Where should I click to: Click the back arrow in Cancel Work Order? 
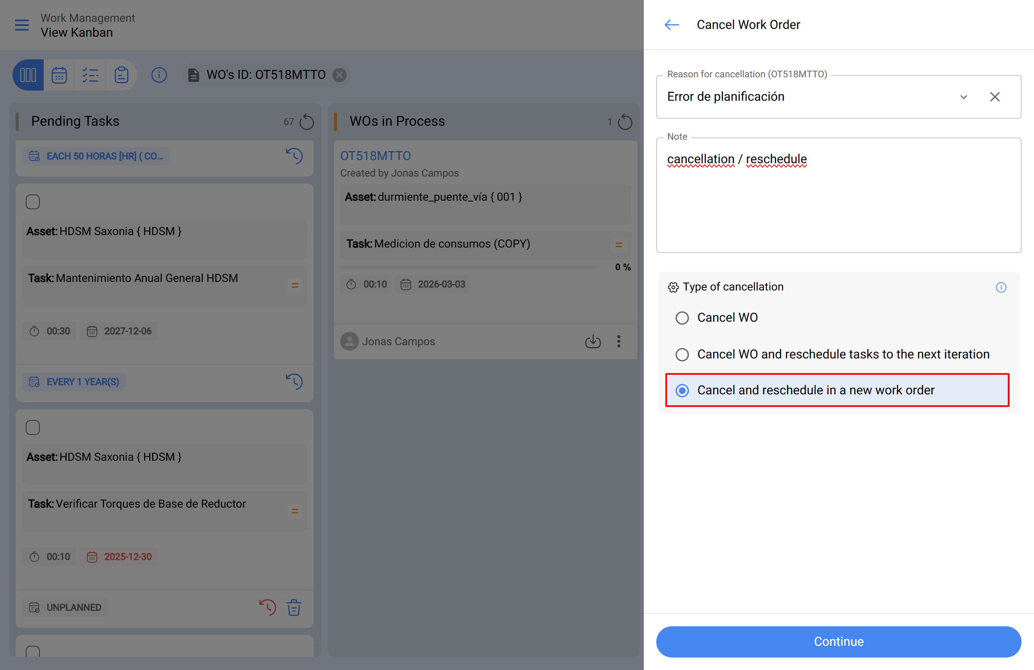tap(672, 25)
